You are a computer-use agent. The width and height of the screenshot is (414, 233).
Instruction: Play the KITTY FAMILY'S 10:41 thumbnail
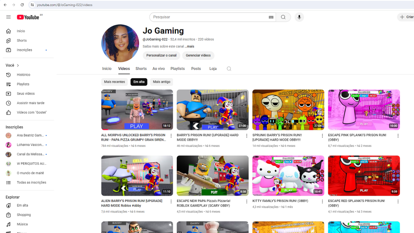tap(288, 176)
